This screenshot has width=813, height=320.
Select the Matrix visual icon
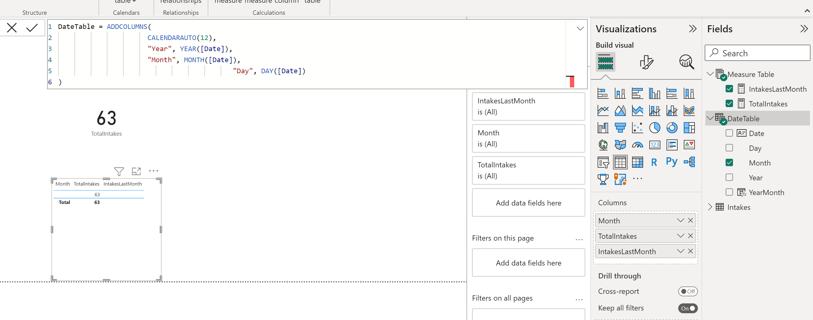pos(637,162)
